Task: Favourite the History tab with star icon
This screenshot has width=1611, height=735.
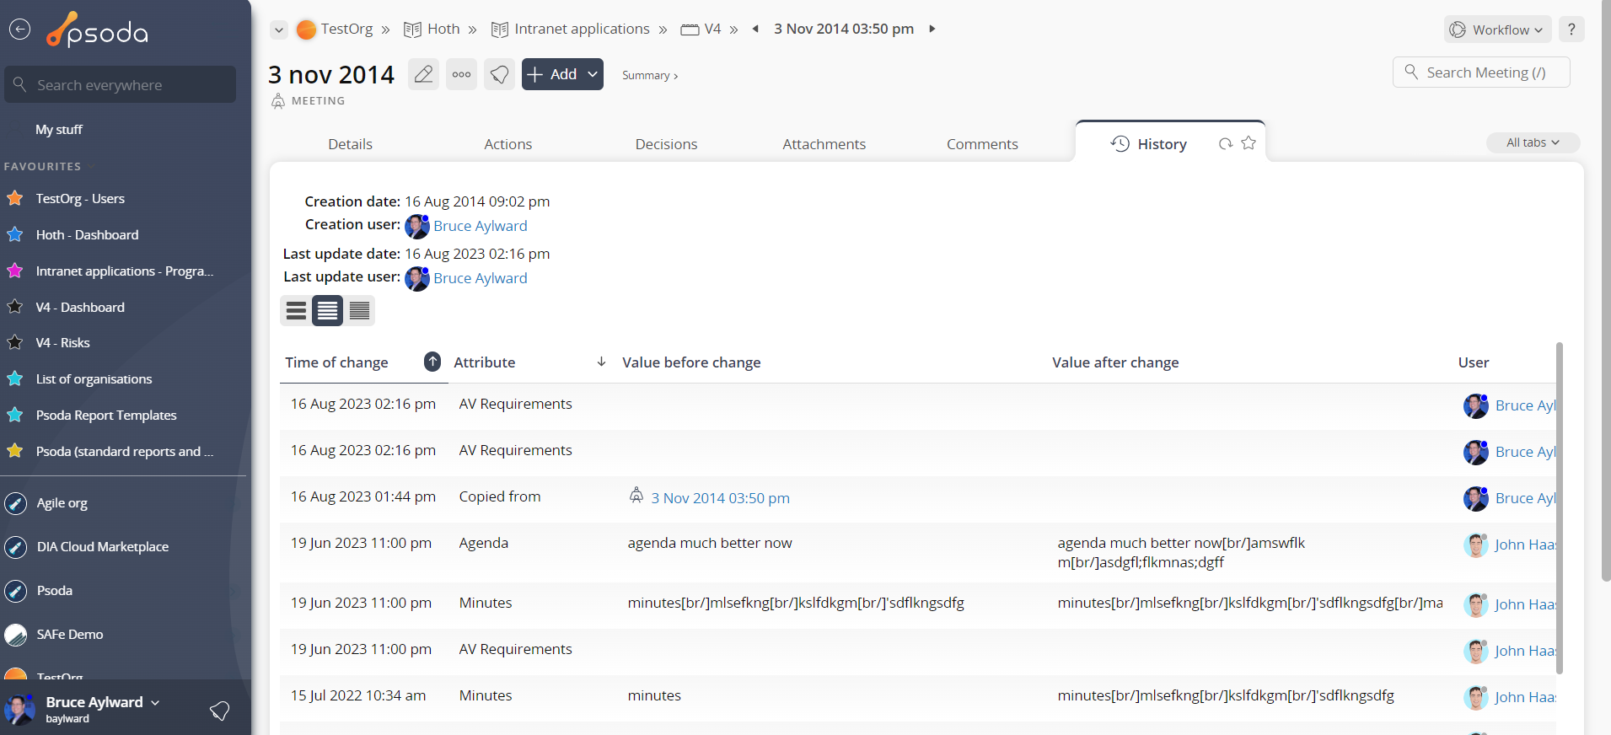Action: point(1249,143)
